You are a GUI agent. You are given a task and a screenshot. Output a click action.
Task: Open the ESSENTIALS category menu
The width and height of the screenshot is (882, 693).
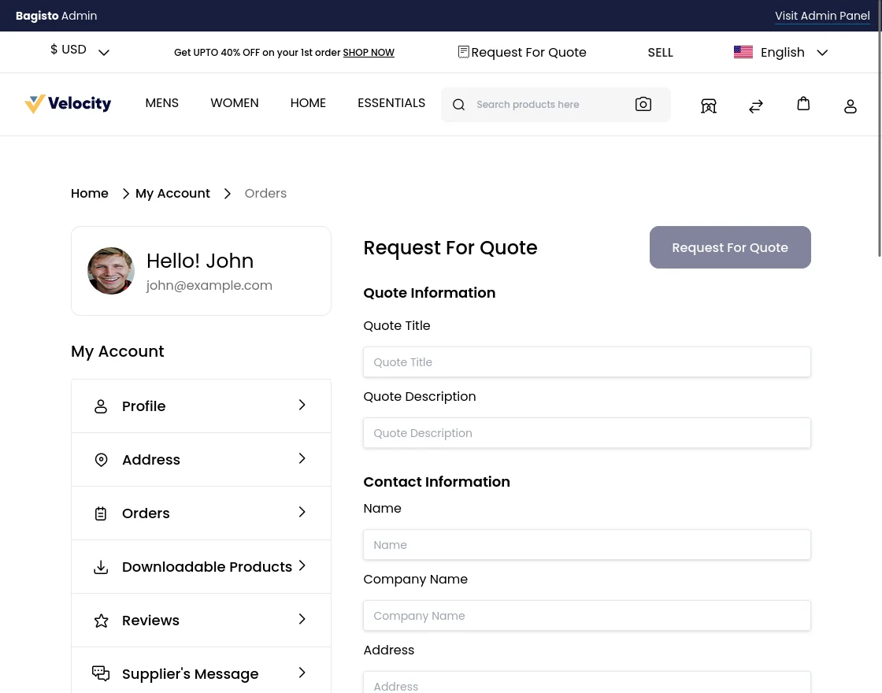tap(391, 103)
